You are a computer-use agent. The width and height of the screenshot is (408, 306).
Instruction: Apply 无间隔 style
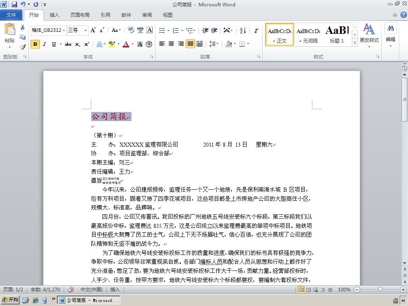pyautogui.click(x=308, y=35)
